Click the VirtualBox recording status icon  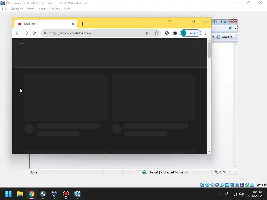237,185
